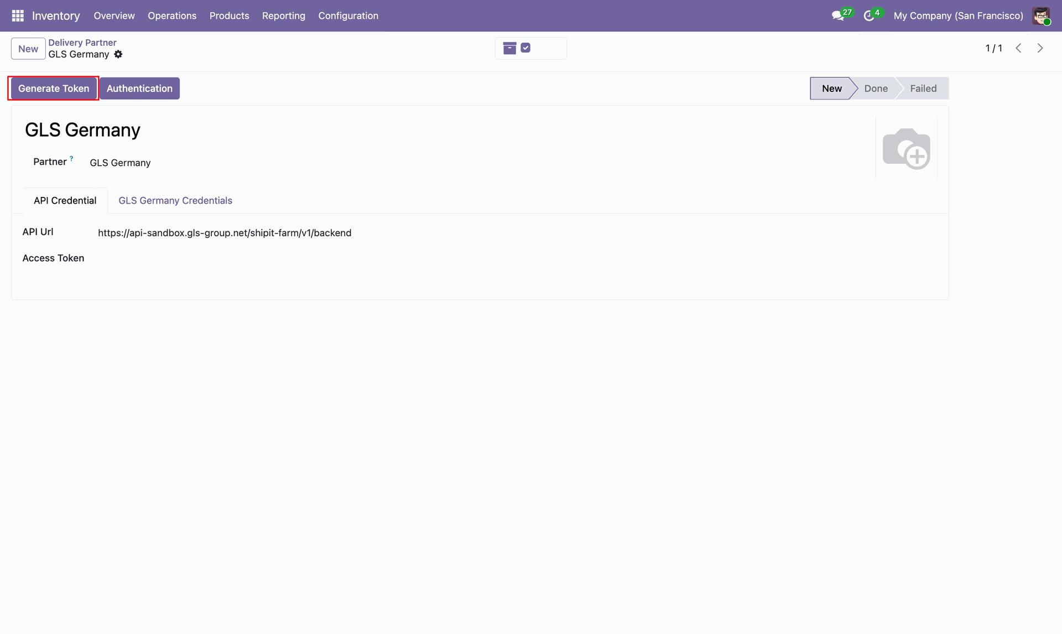1062x634 pixels.
Task: Expand the Operations menu
Action: point(172,16)
